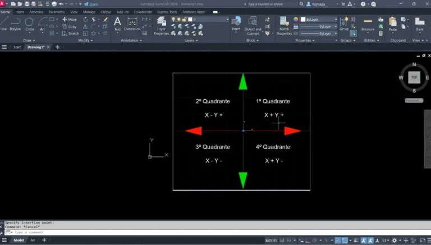431x245 pixels.
Task: Select the Circle tool
Action: pyautogui.click(x=29, y=24)
